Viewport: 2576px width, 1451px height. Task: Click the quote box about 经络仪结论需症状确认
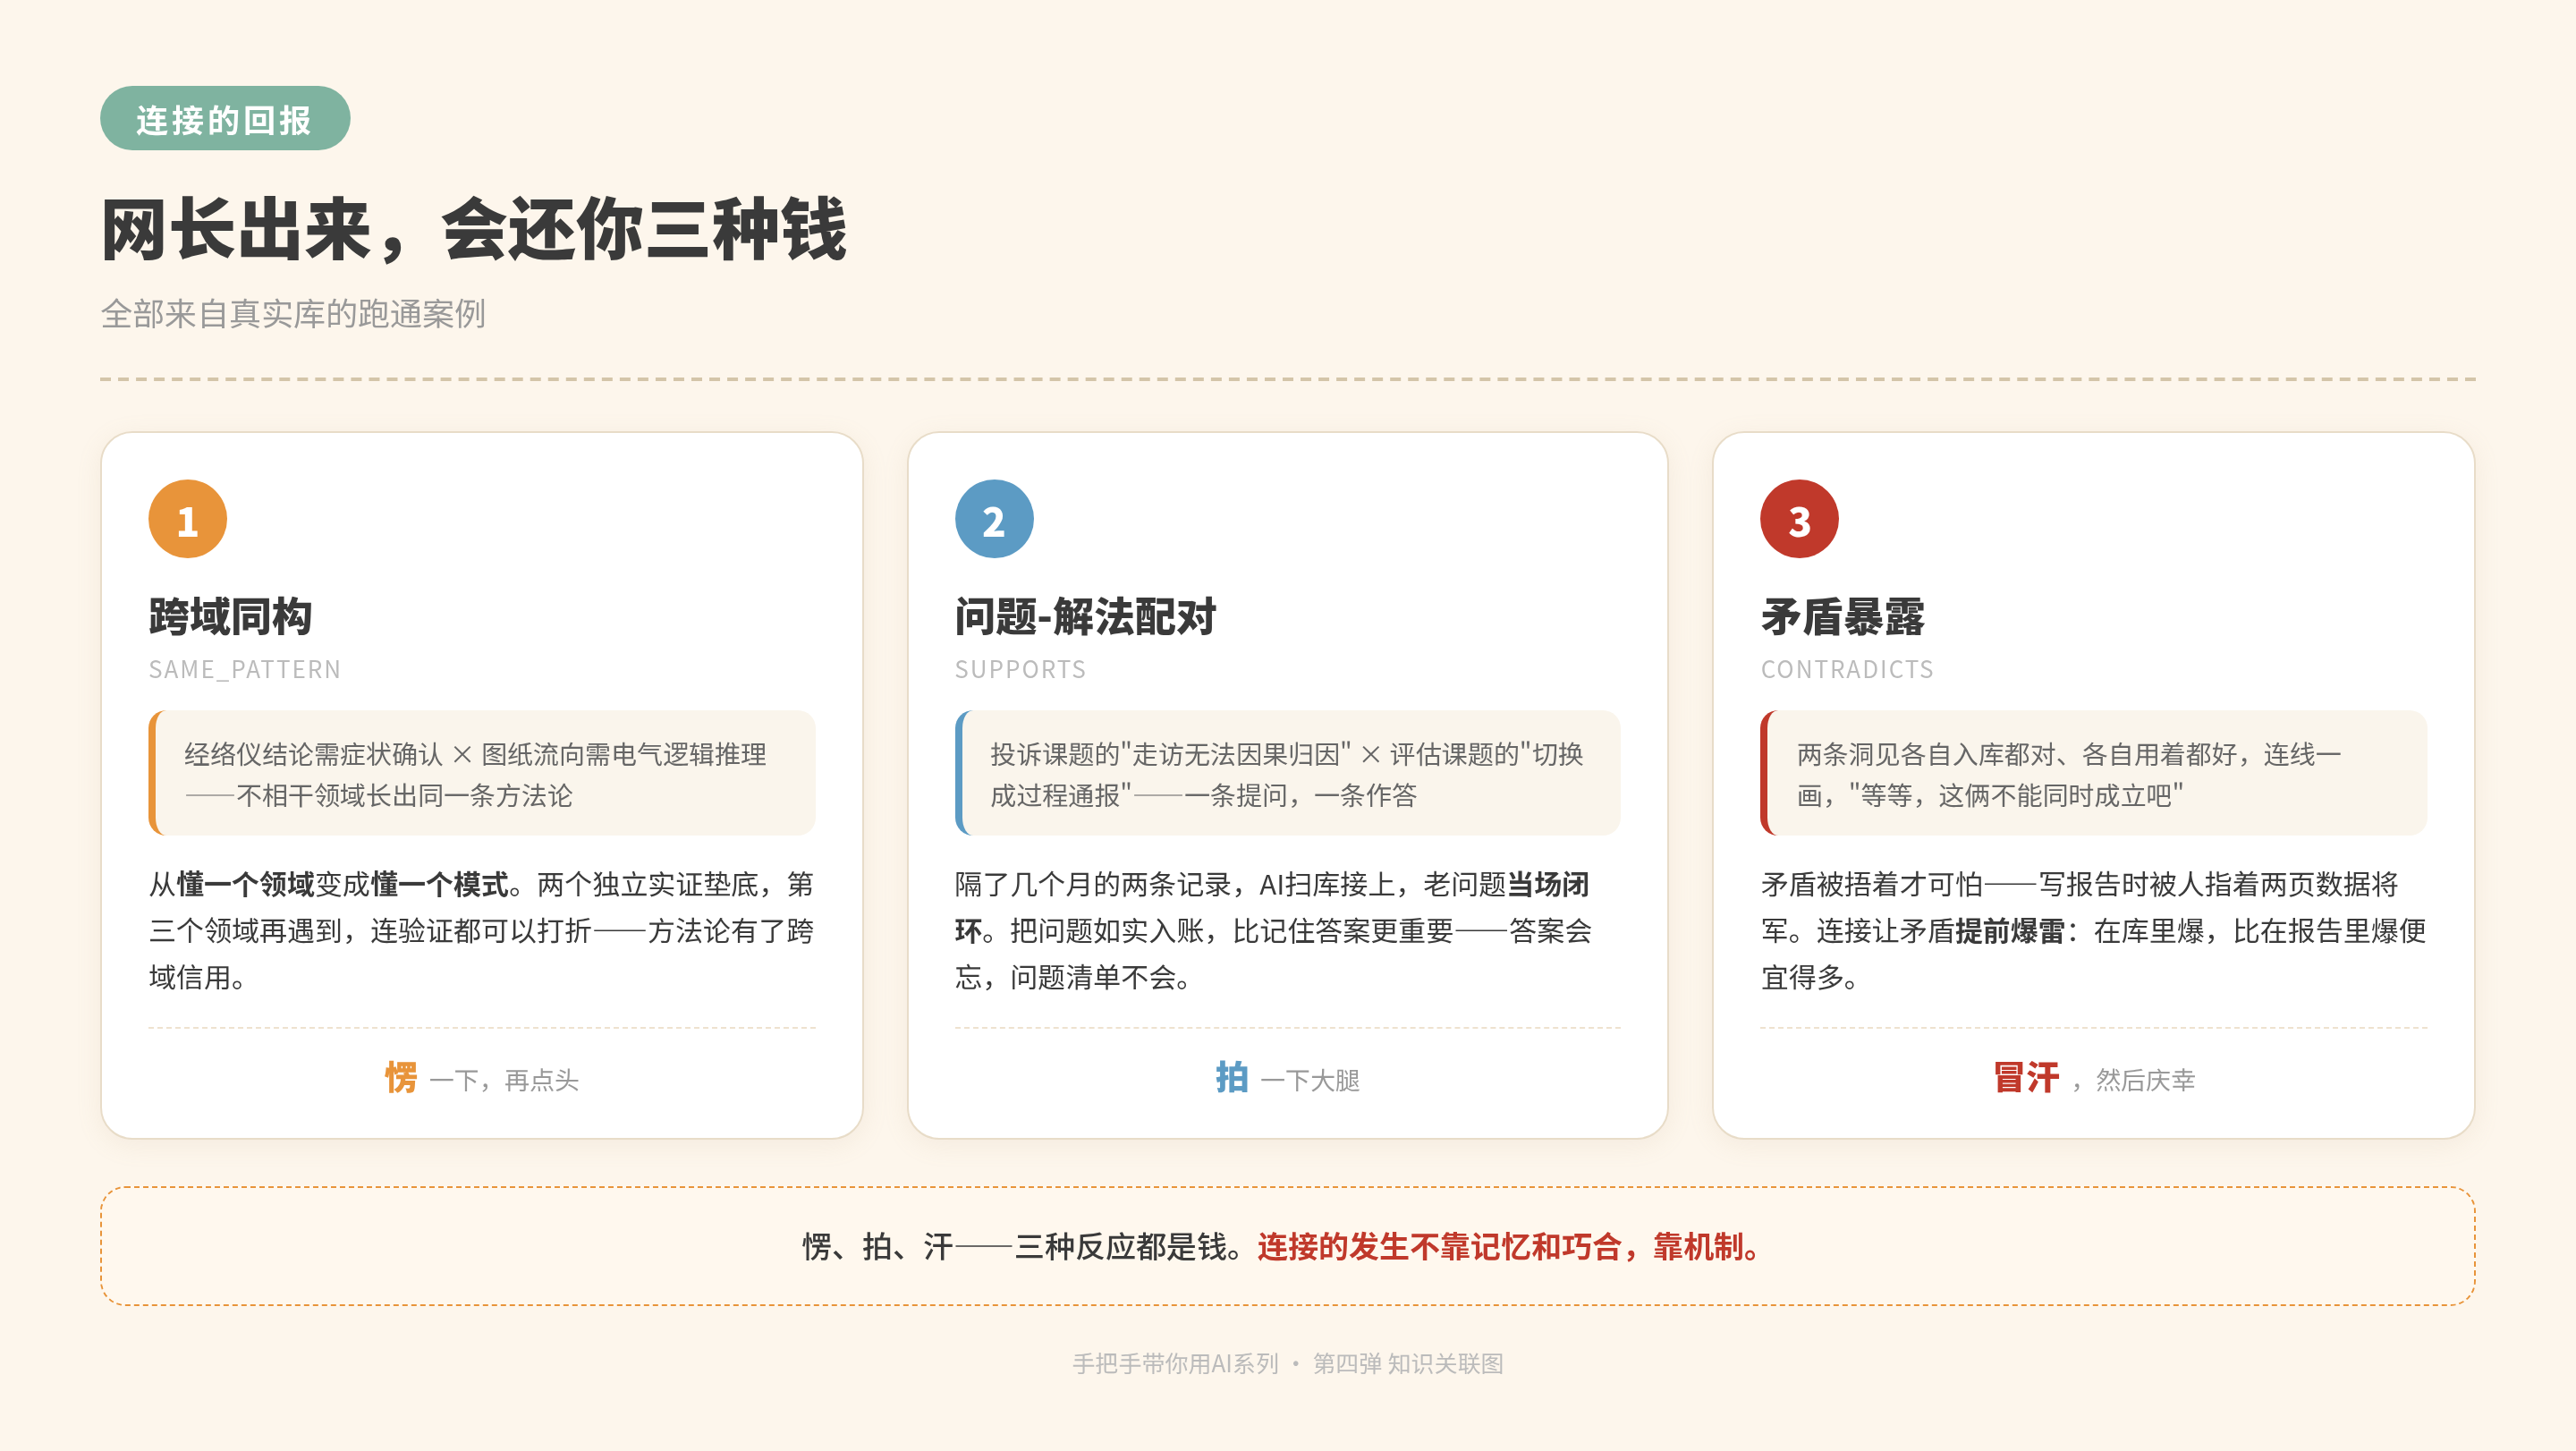pos(482,773)
